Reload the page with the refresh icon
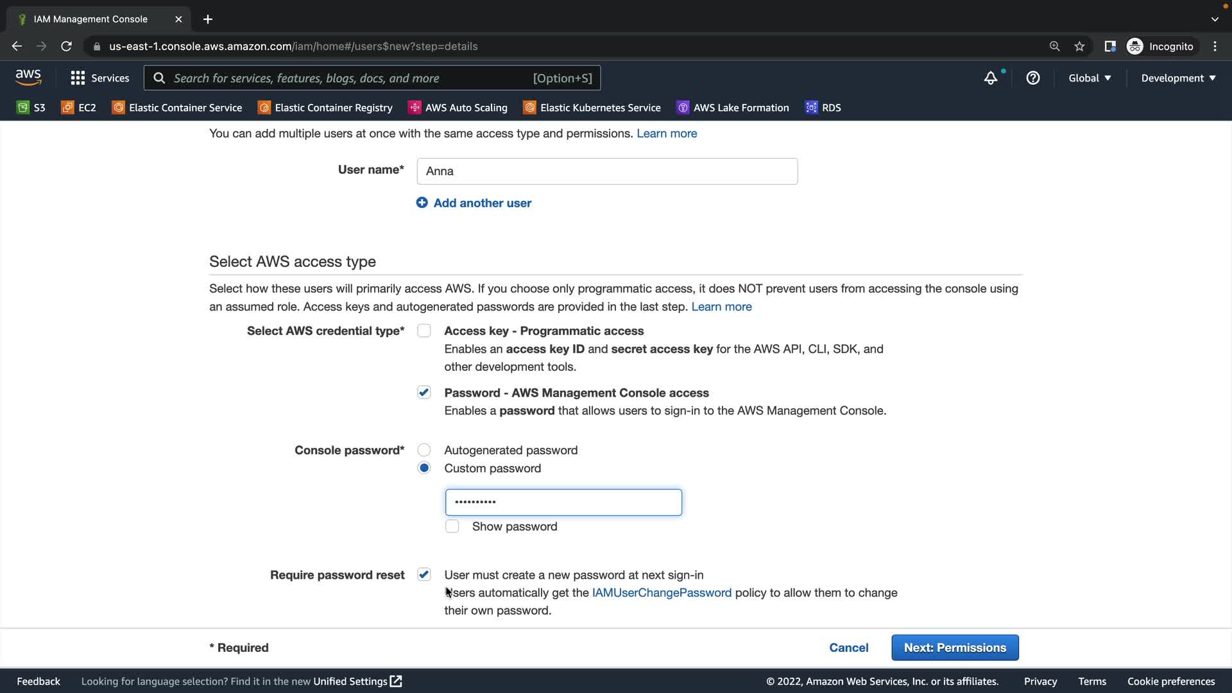This screenshot has height=693, width=1232. [66, 46]
